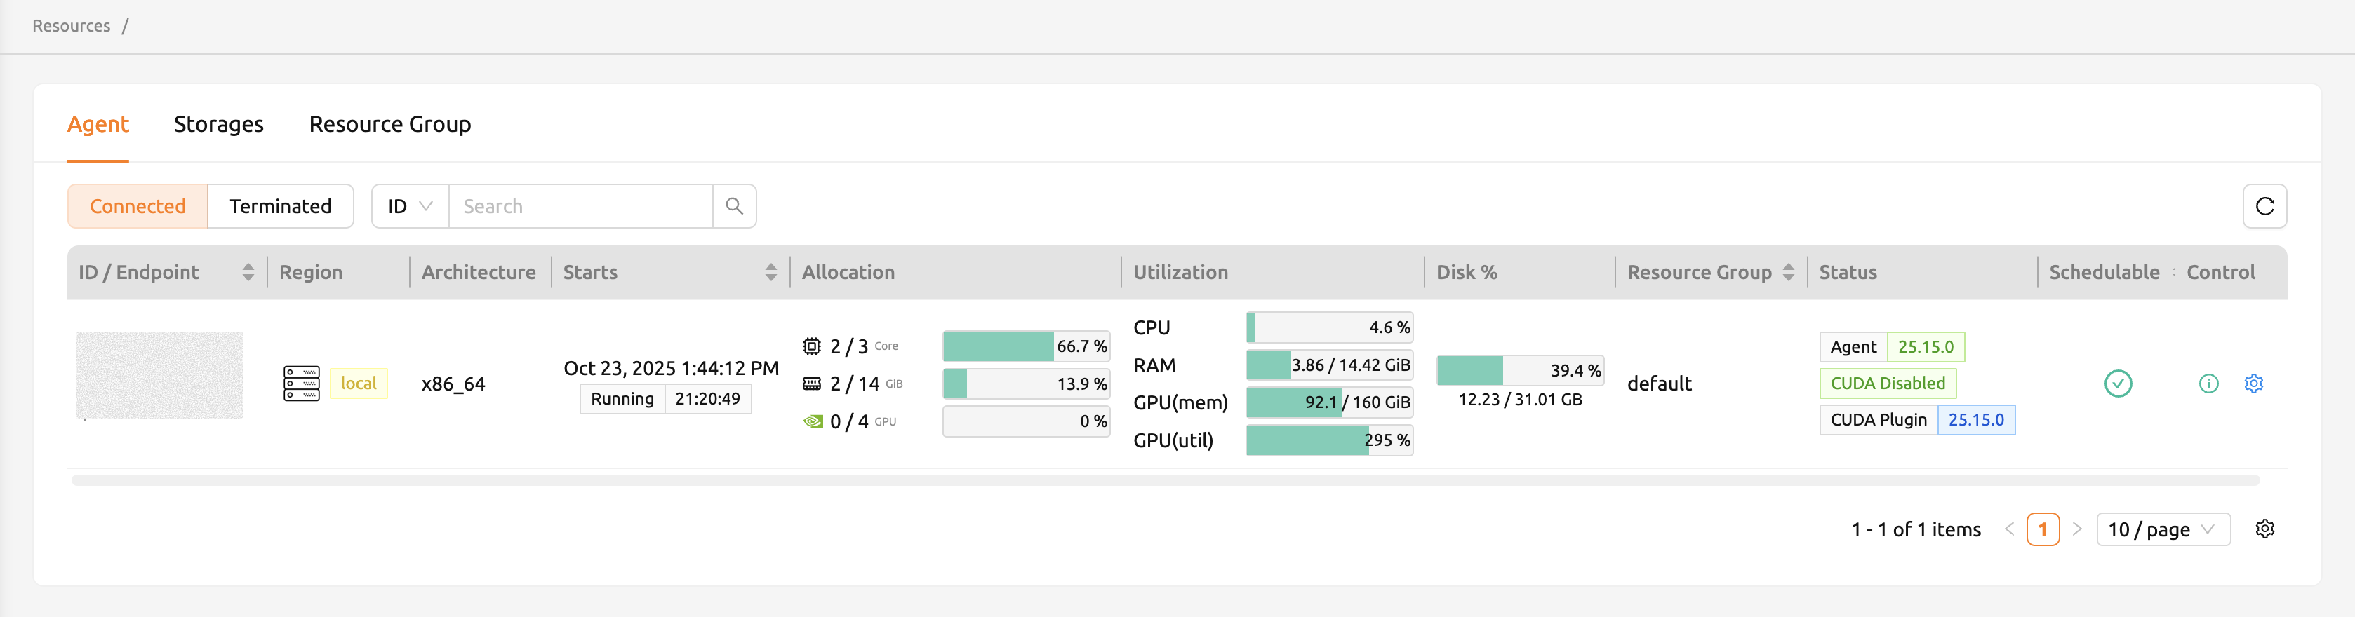The image size is (2355, 617).
Task: Click the GPU allocation NVIDIA icon
Action: coord(813,421)
